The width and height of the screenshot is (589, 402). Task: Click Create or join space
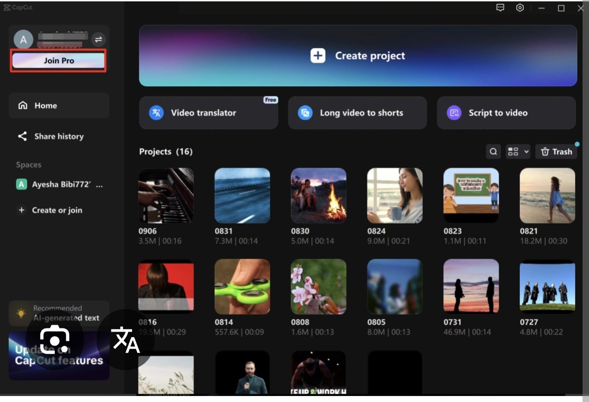[x=57, y=210]
